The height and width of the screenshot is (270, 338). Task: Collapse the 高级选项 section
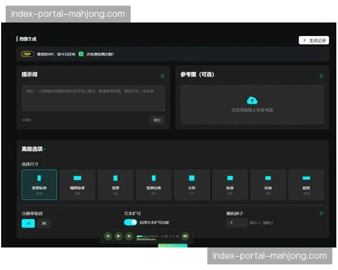click(x=33, y=149)
